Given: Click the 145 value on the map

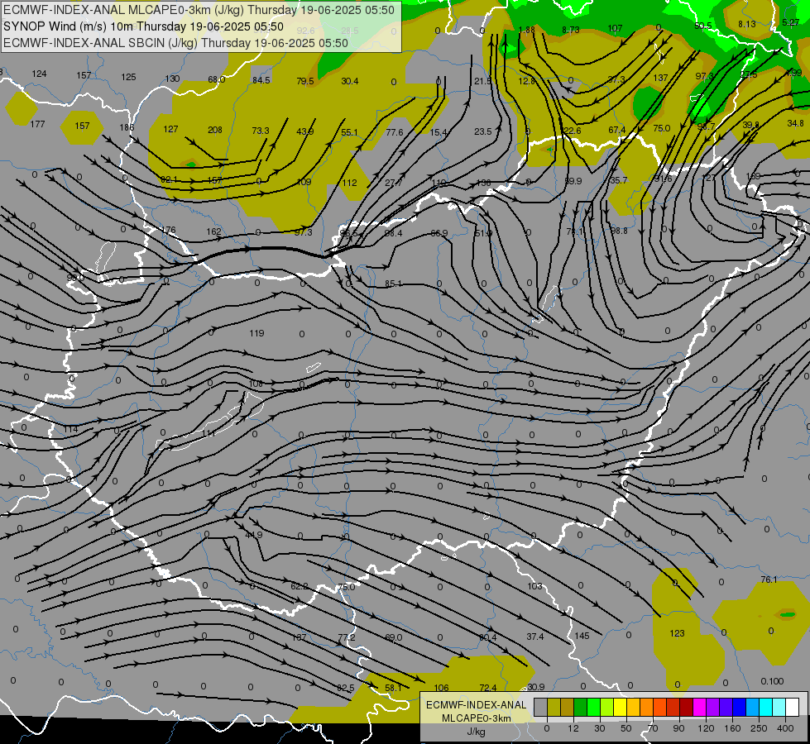Looking at the screenshot, I should click(582, 636).
